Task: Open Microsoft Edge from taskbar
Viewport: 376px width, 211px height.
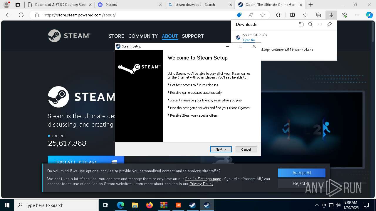Action: pyautogui.click(x=120, y=205)
